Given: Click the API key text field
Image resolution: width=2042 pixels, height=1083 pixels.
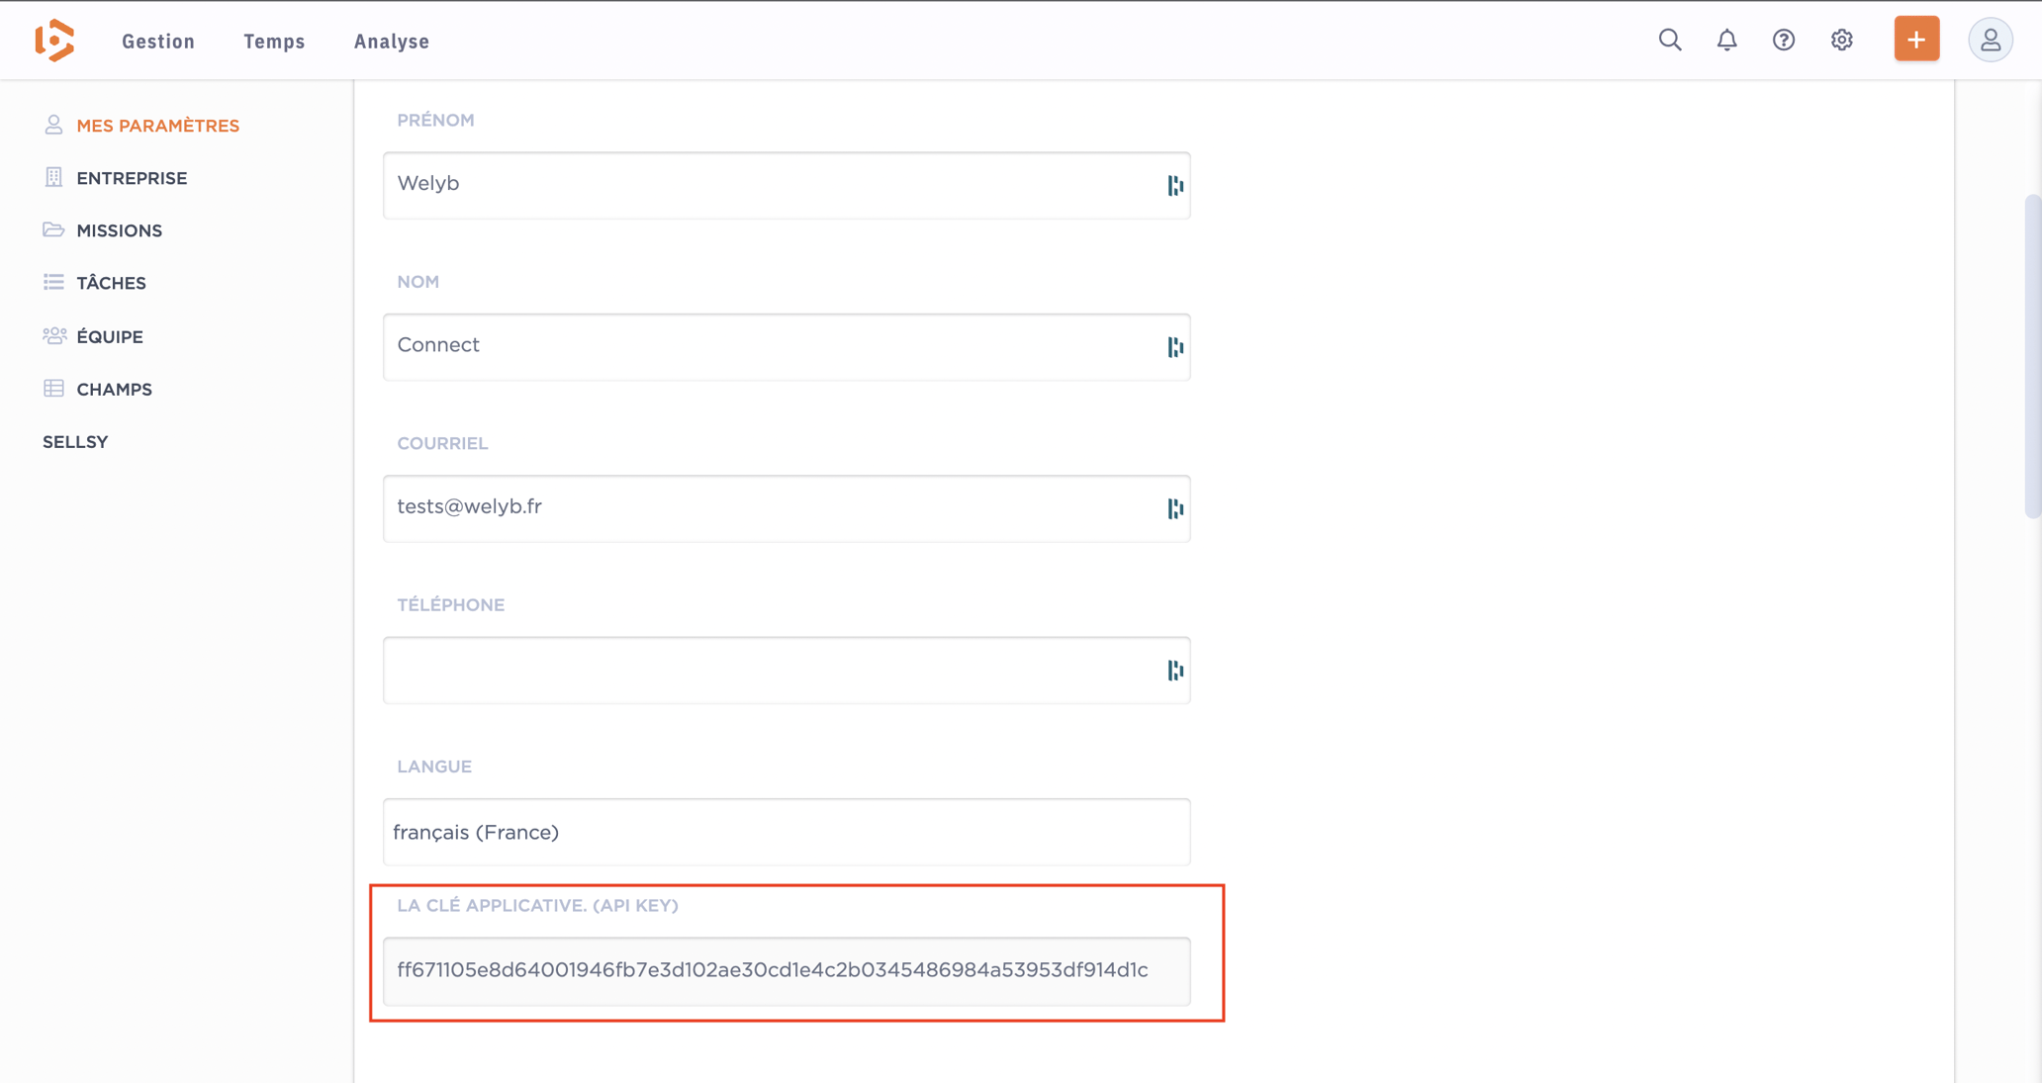Looking at the screenshot, I should pyautogui.click(x=787, y=970).
